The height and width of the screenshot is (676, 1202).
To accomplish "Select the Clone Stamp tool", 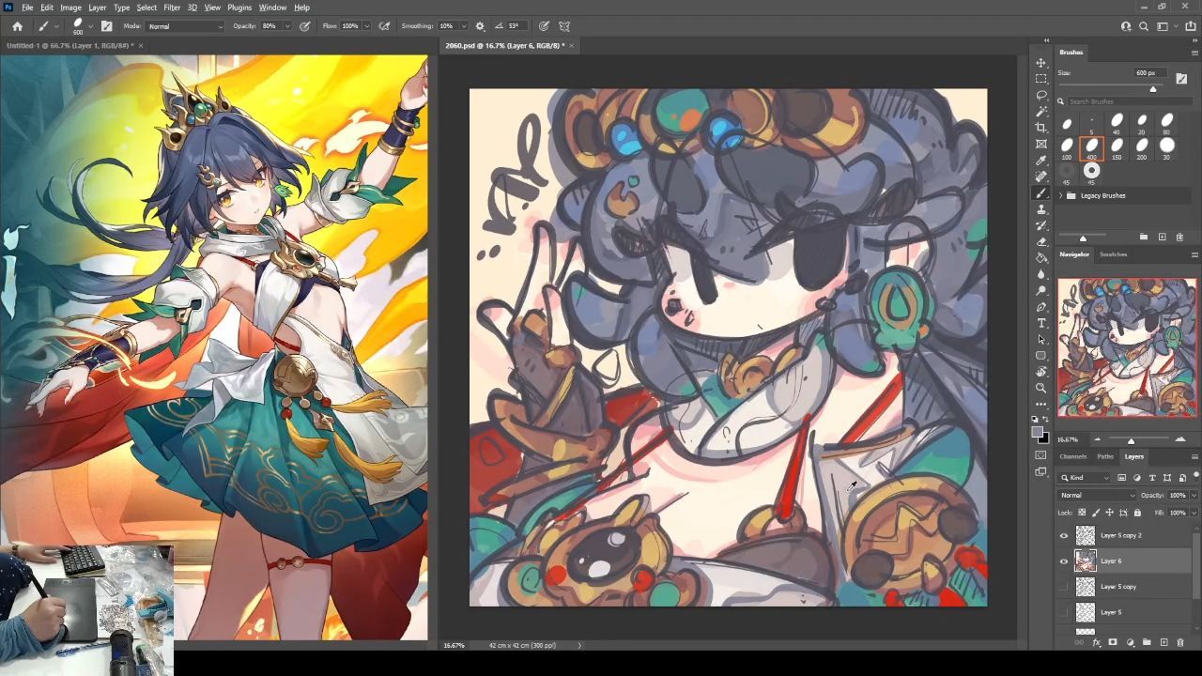I will [1040, 209].
